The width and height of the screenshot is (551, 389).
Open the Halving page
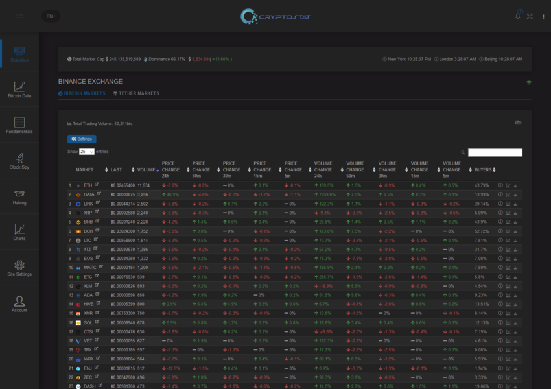pyautogui.click(x=19, y=197)
